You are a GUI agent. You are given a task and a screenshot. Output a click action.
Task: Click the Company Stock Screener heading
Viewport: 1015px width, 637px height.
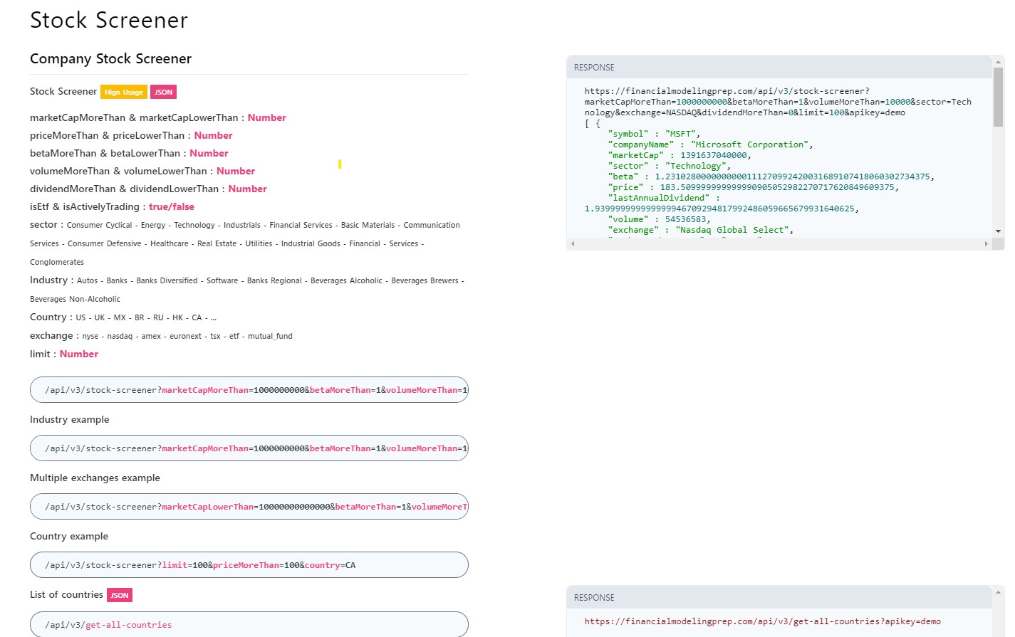point(110,59)
